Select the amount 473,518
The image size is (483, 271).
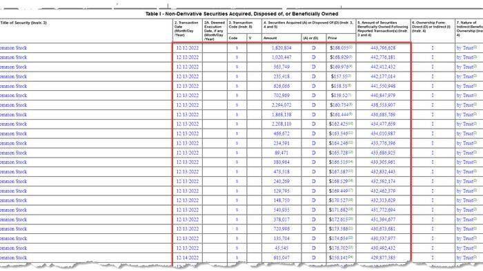pyautogui.click(x=282, y=172)
